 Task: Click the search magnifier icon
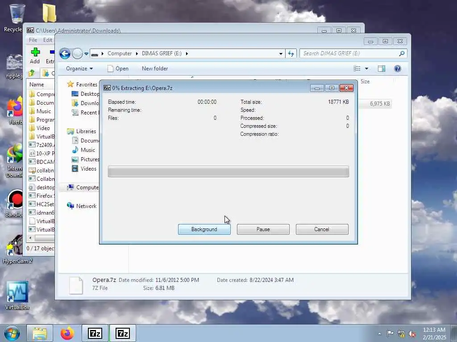402,53
